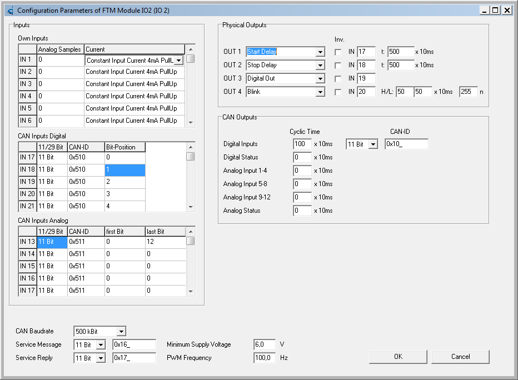518x380 pixels.
Task: Click the Analog Status cyclic time field
Action: 302,211
